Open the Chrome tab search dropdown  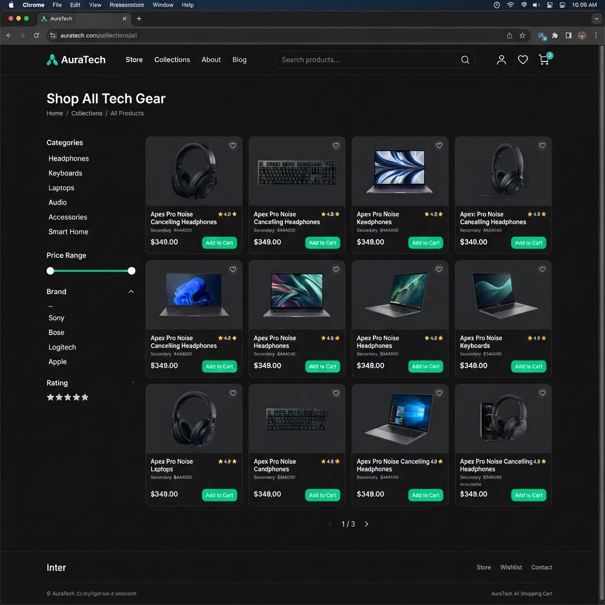(x=596, y=18)
